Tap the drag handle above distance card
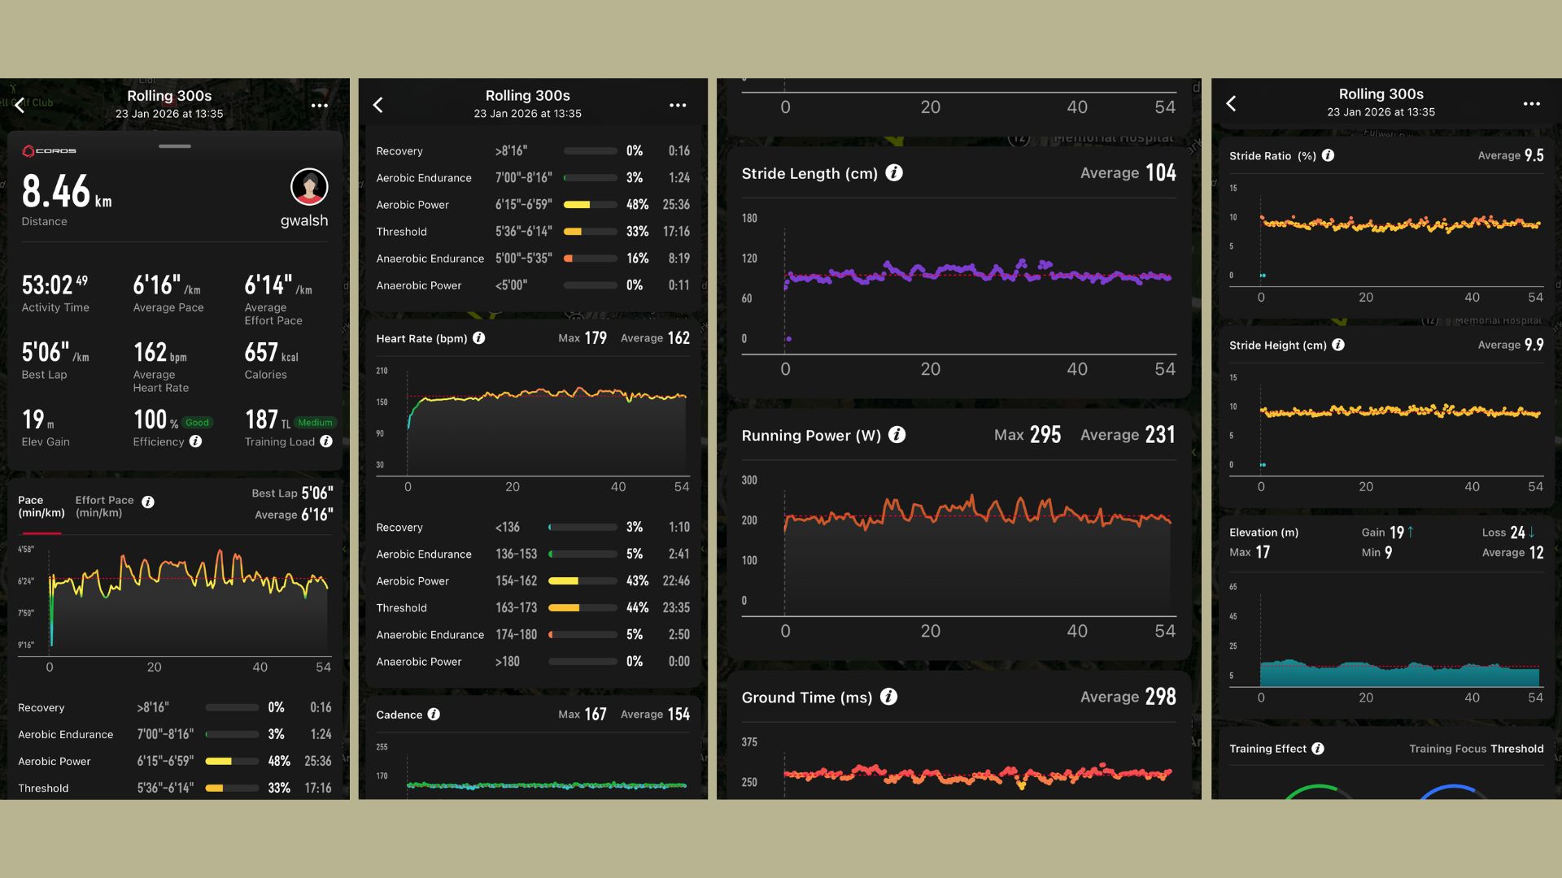Screen dimensions: 1562x878 tap(175, 146)
